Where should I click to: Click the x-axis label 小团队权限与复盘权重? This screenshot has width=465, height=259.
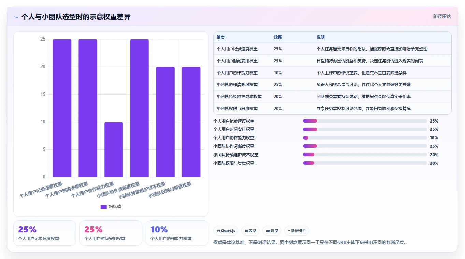(170, 190)
